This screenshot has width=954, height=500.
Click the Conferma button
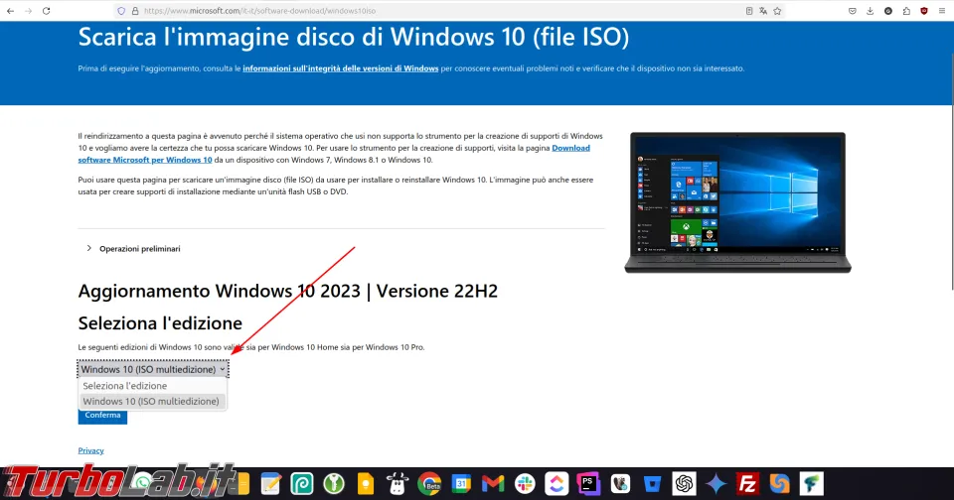click(x=102, y=416)
